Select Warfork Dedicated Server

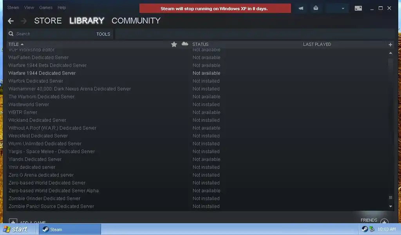click(36, 81)
